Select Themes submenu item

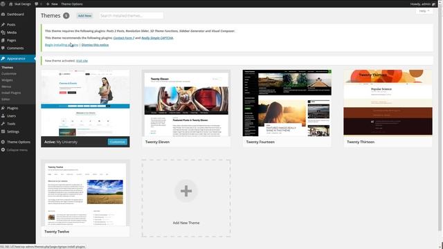click(x=7, y=68)
